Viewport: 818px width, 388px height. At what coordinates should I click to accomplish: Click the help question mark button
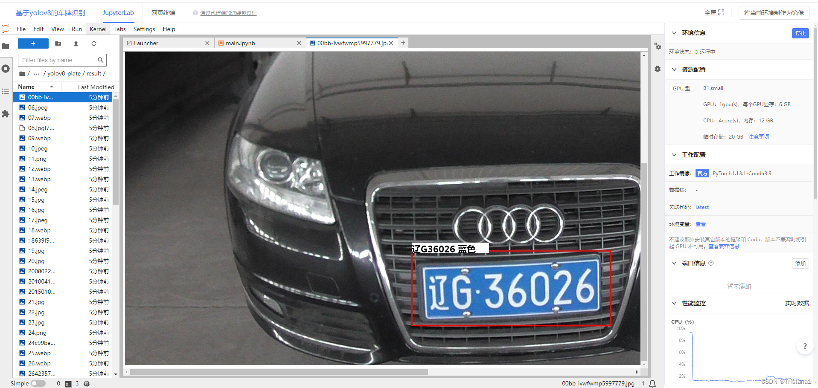pyautogui.click(x=805, y=346)
